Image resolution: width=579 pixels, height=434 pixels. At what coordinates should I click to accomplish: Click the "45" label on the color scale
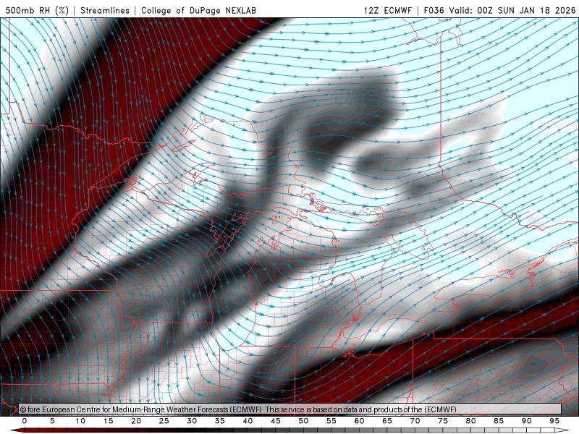coord(276,421)
